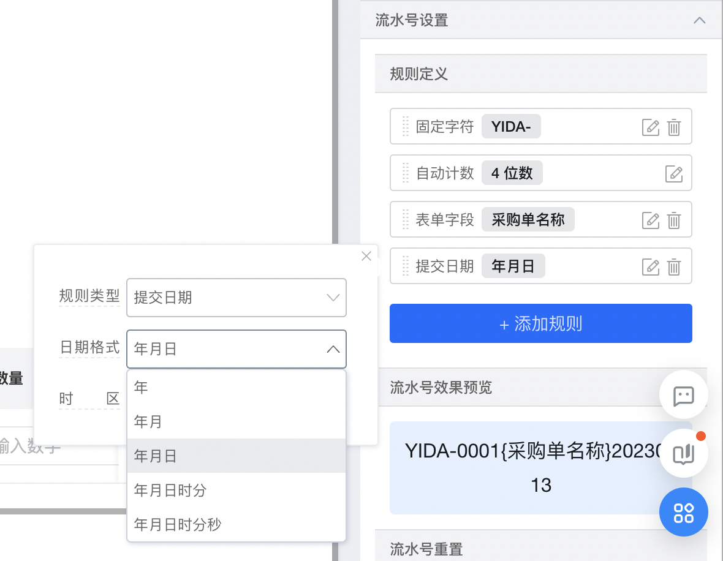Delete the 固定字符 rule
The width and height of the screenshot is (723, 561).
[673, 127]
